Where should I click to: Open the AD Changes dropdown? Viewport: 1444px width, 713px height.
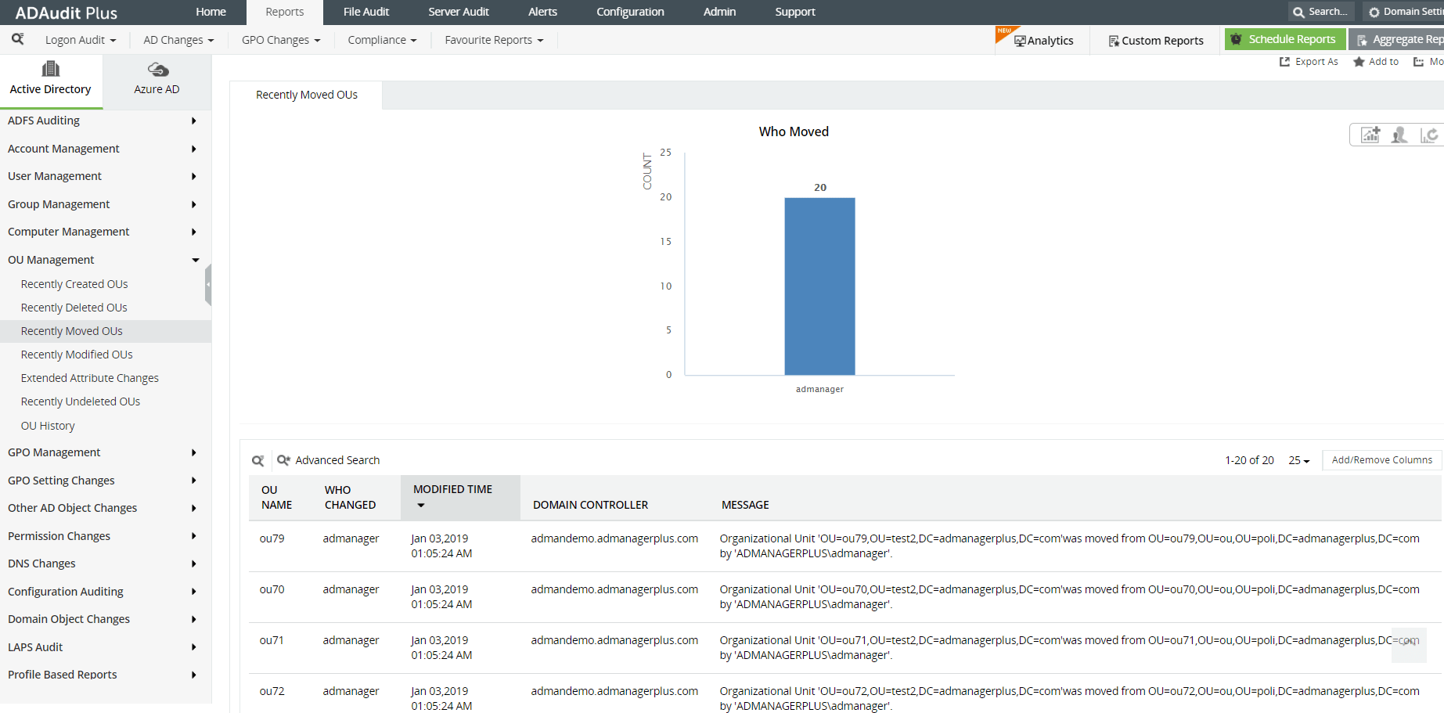coord(178,40)
